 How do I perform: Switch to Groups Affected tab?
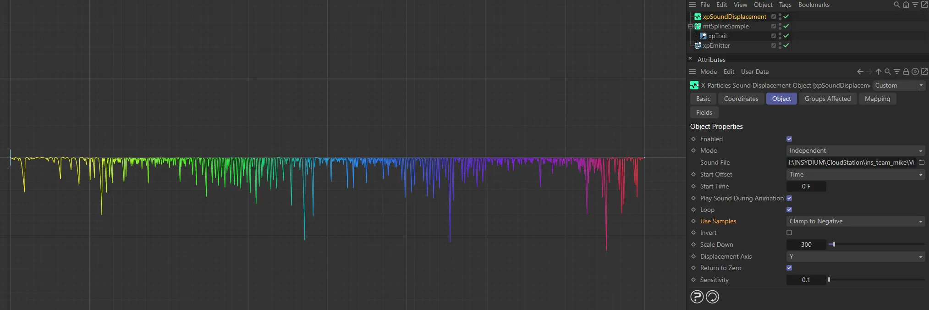828,99
